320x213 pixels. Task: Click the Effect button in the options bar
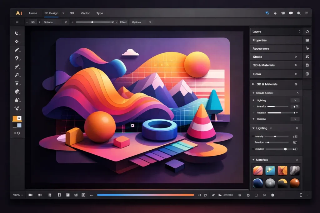tap(123, 22)
